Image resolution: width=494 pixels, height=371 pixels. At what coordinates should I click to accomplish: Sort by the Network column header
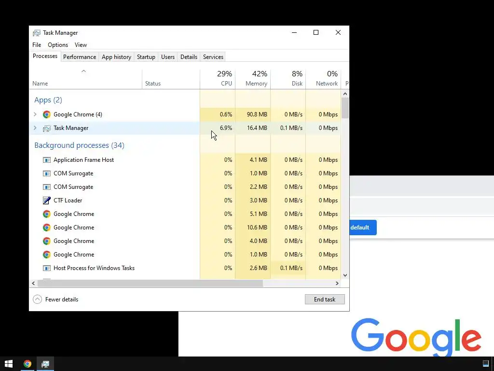coord(323,79)
